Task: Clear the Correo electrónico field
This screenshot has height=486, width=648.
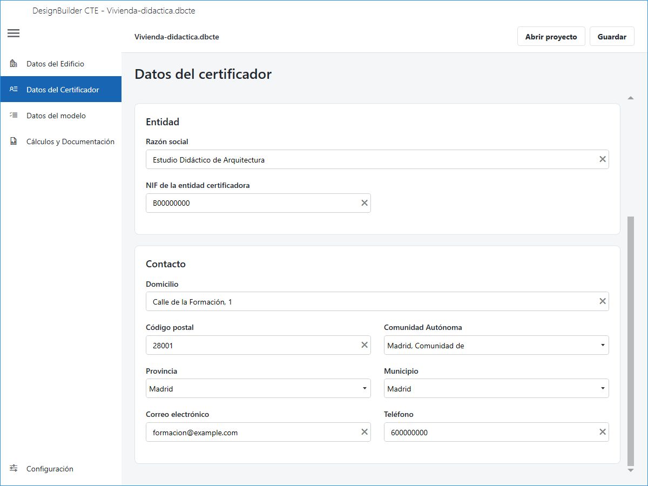Action: point(364,432)
